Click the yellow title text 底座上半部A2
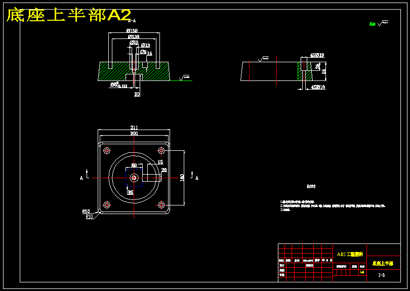This screenshot has height=291, width=410. [68, 15]
